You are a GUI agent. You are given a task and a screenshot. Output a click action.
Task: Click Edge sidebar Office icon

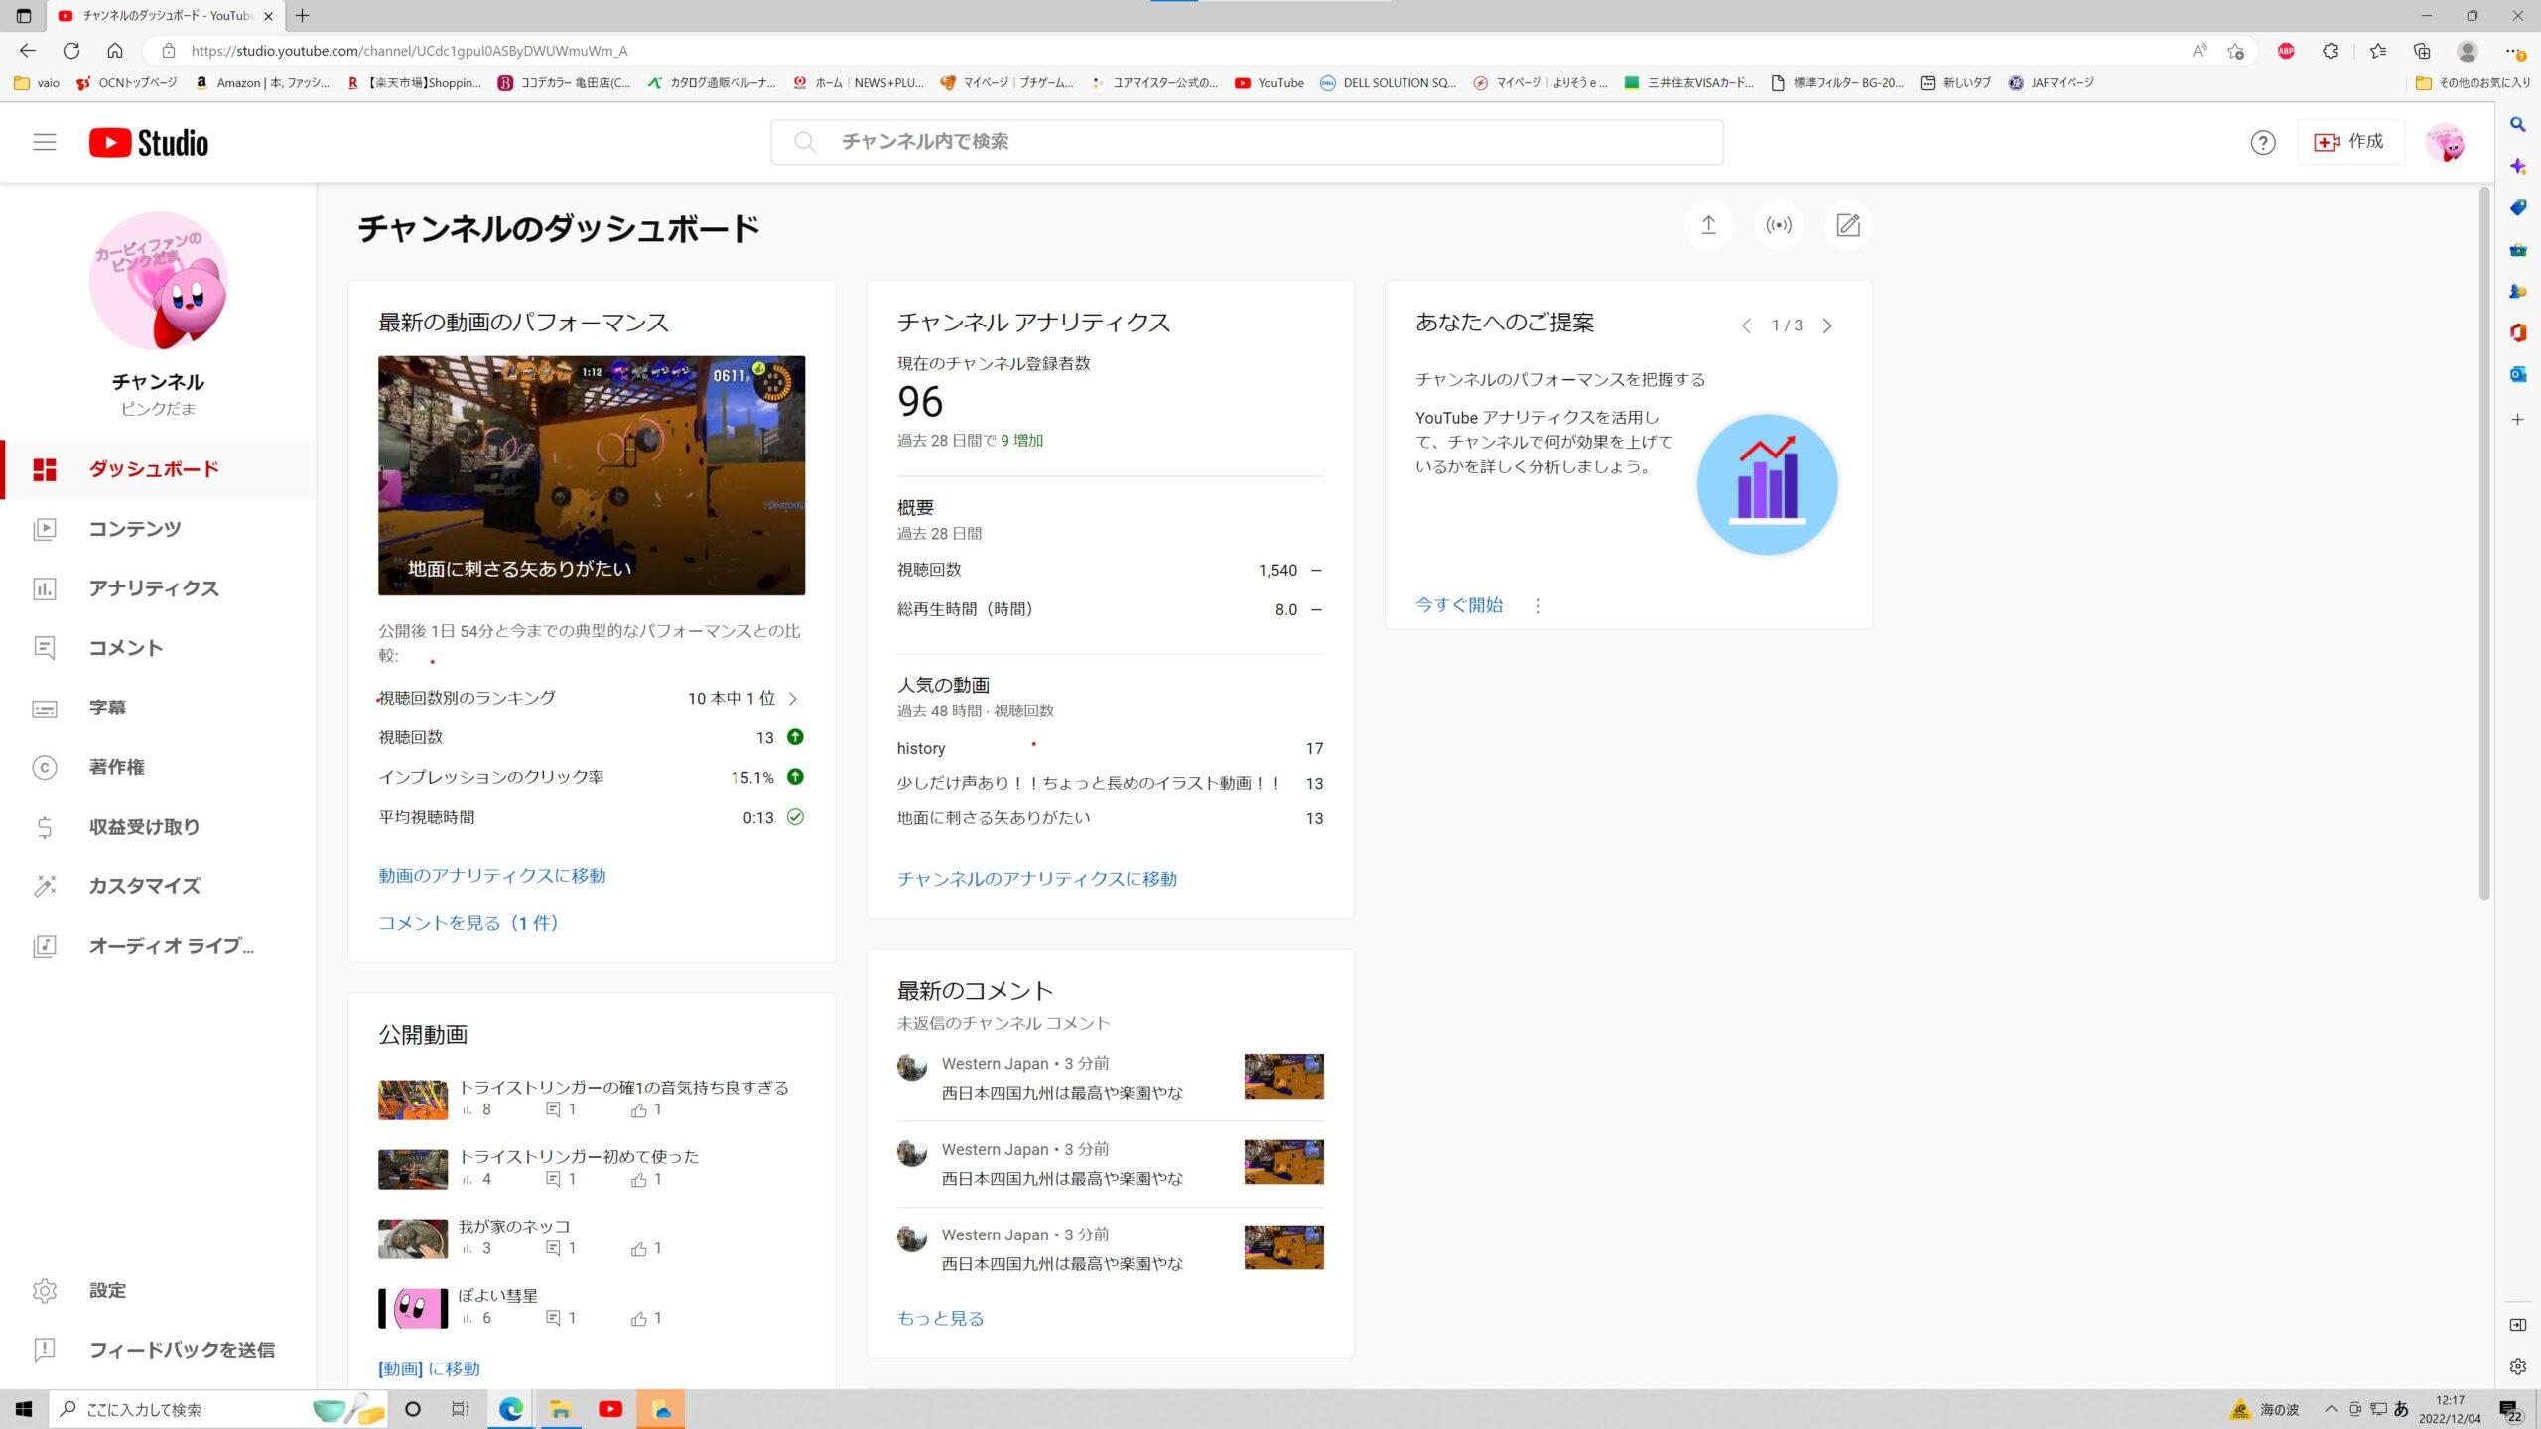[2518, 333]
